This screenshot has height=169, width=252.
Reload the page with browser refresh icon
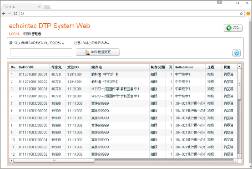click(15, 14)
